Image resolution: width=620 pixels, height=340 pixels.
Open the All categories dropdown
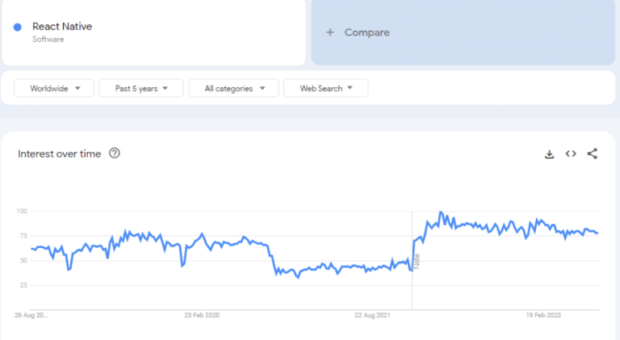[233, 88]
